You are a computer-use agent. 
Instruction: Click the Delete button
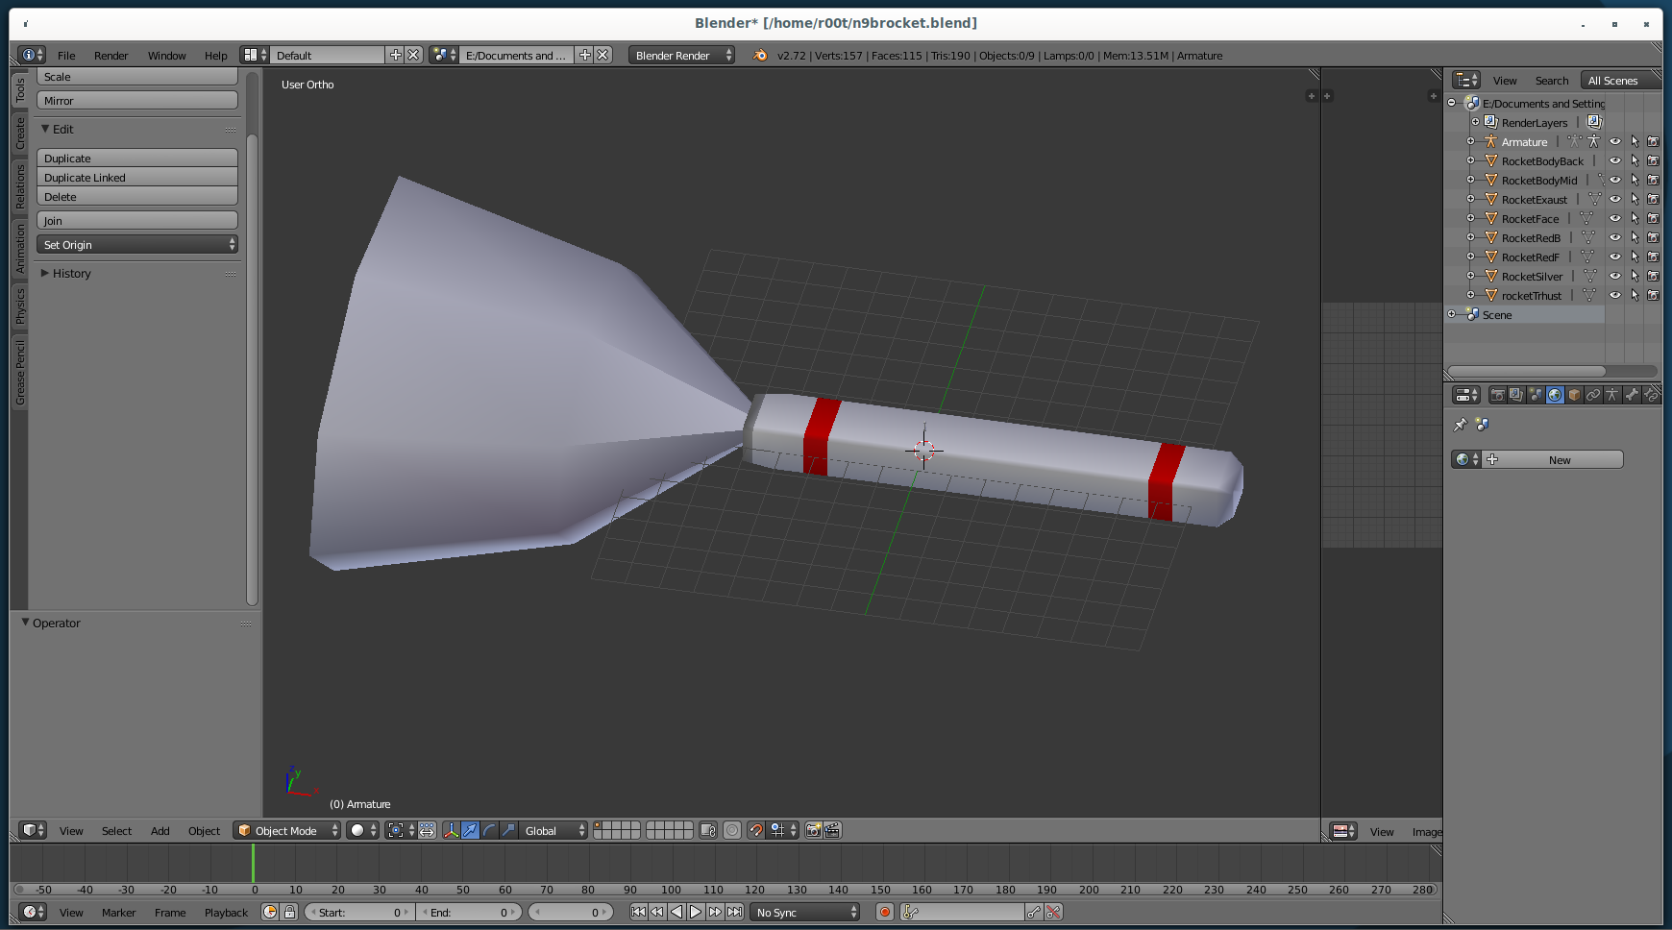coord(137,197)
